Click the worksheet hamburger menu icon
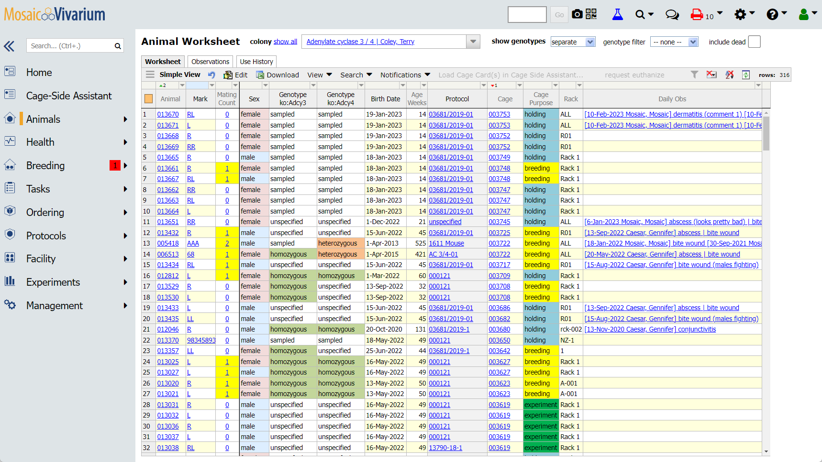 point(150,75)
